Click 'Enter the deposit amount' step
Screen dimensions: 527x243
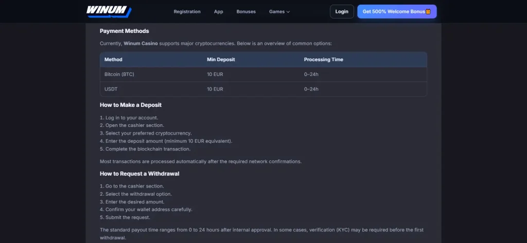pyautogui.click(x=166, y=141)
